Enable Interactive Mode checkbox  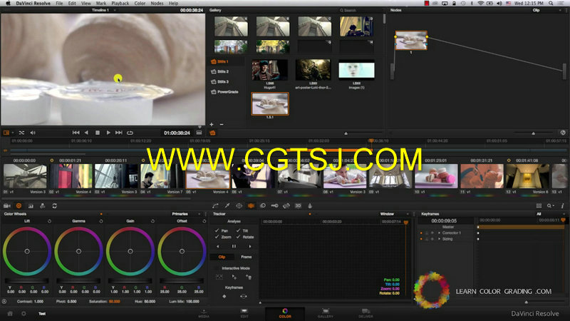tap(217, 268)
